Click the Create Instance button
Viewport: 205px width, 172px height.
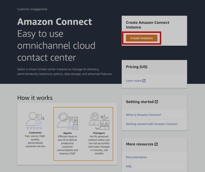[142, 38]
